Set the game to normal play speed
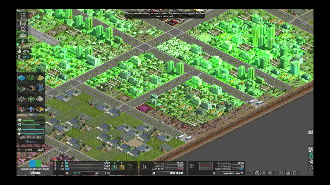 [x=257, y=173]
